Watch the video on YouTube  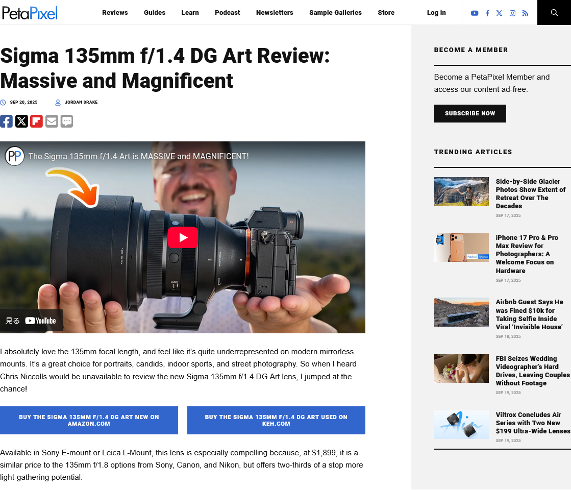click(31, 321)
